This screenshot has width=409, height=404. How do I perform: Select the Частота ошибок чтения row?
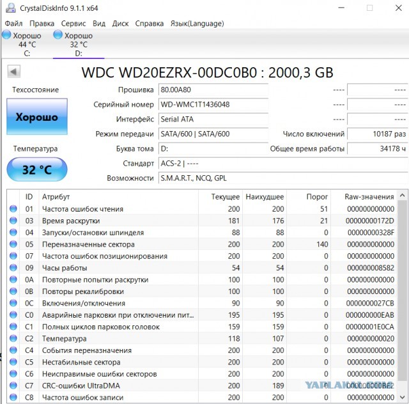click(202, 209)
